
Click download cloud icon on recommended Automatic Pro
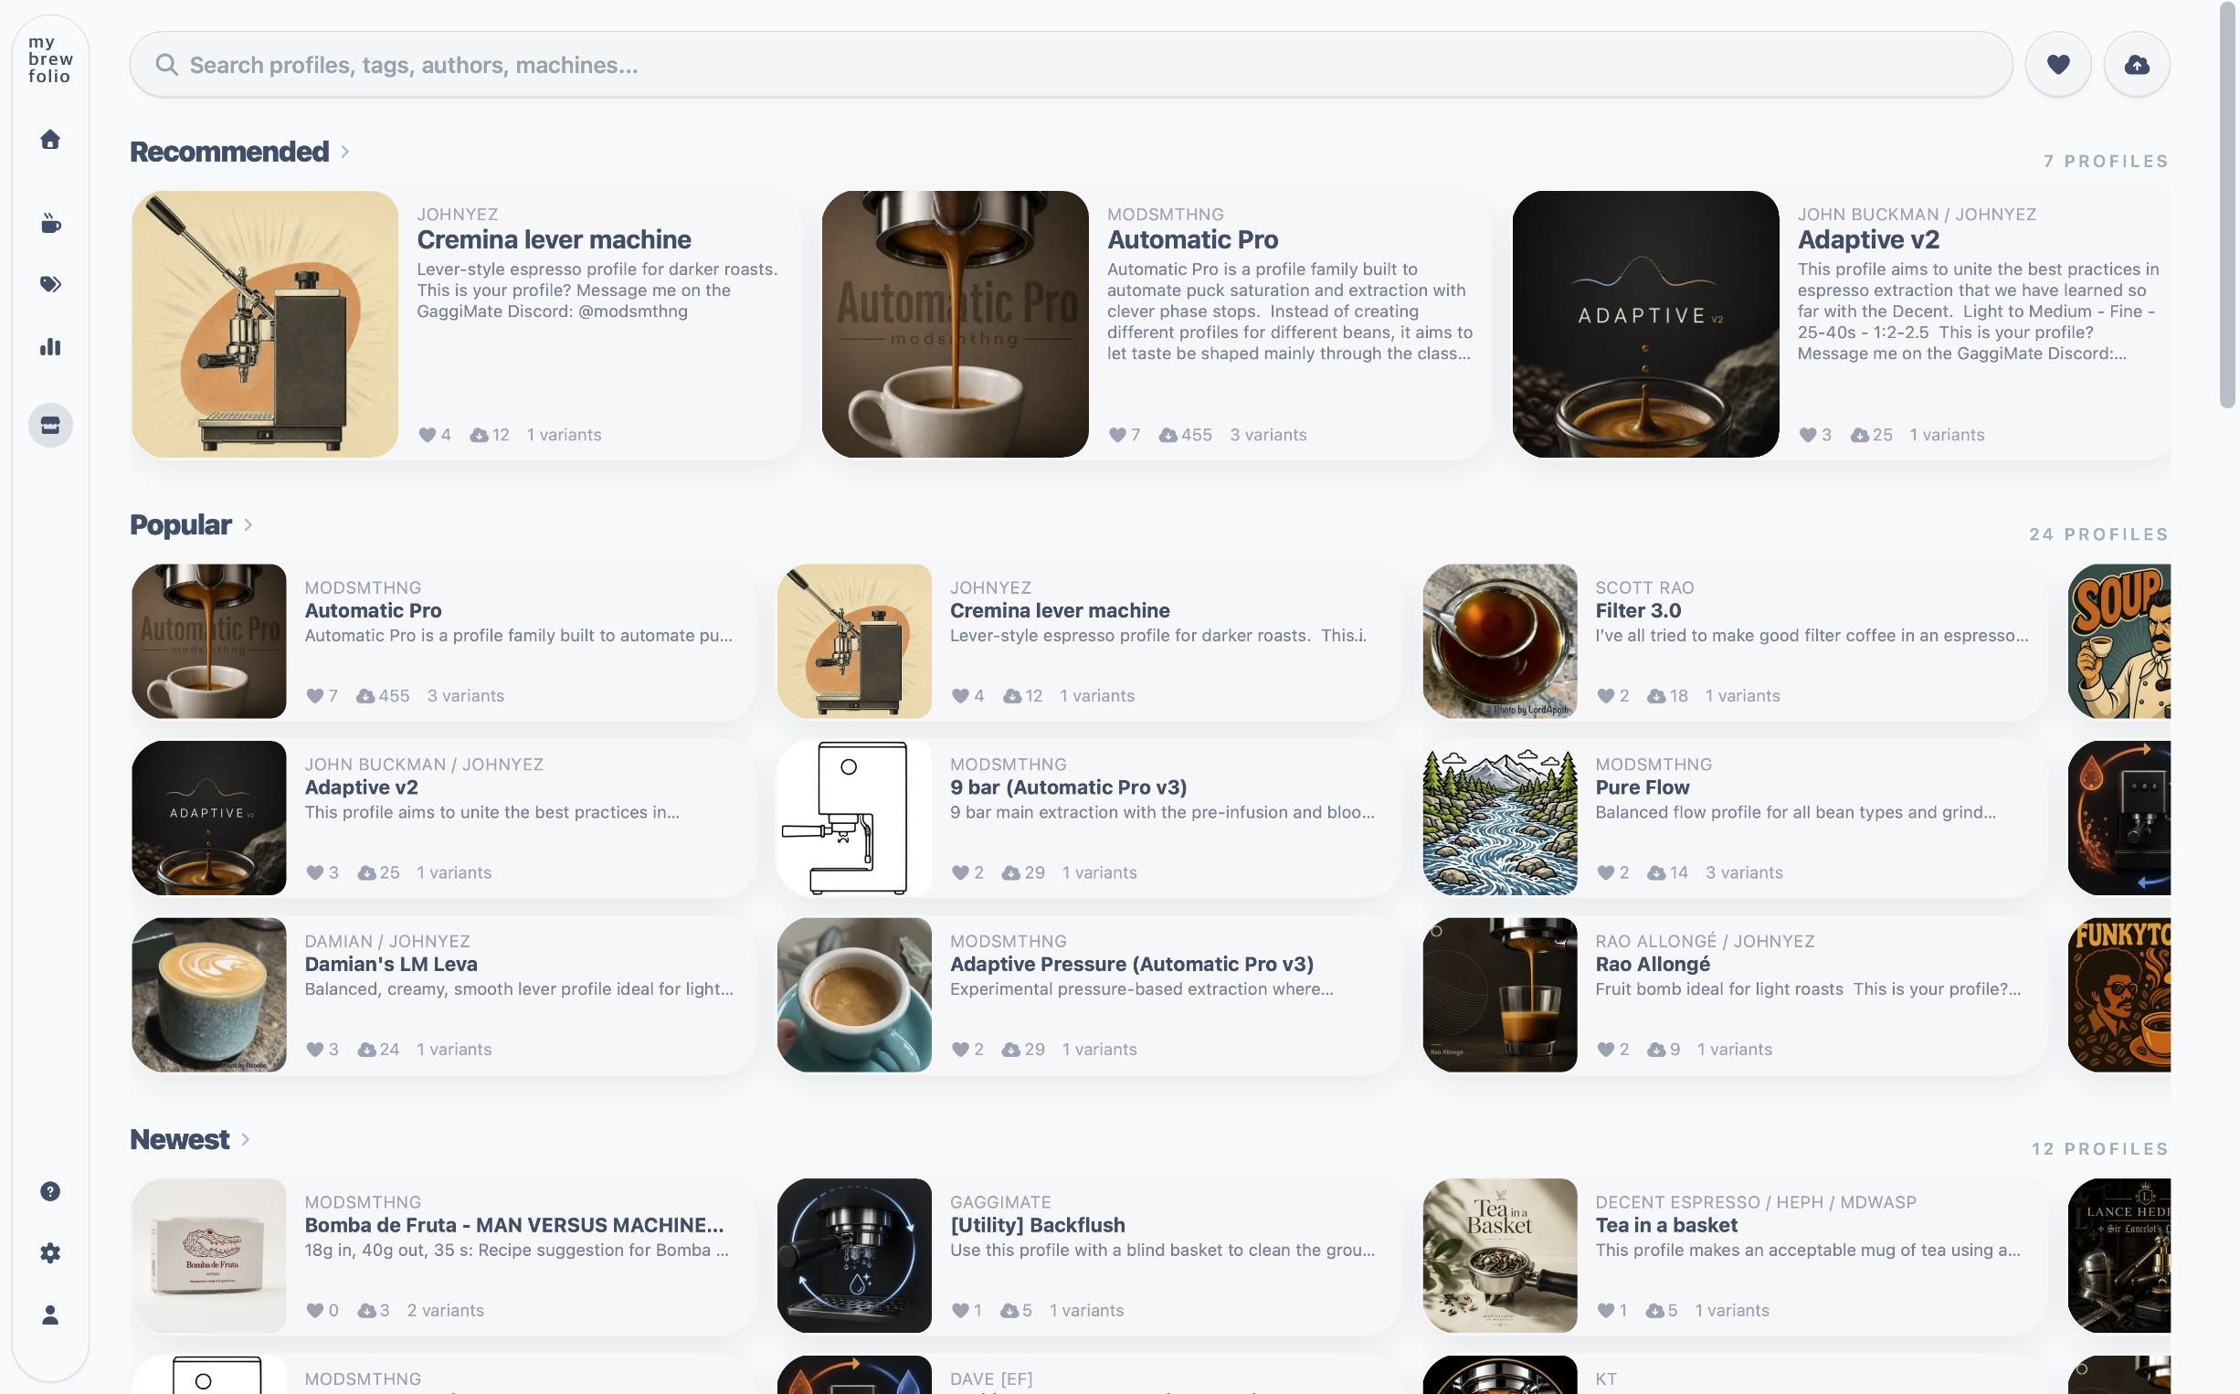[x=1168, y=434]
